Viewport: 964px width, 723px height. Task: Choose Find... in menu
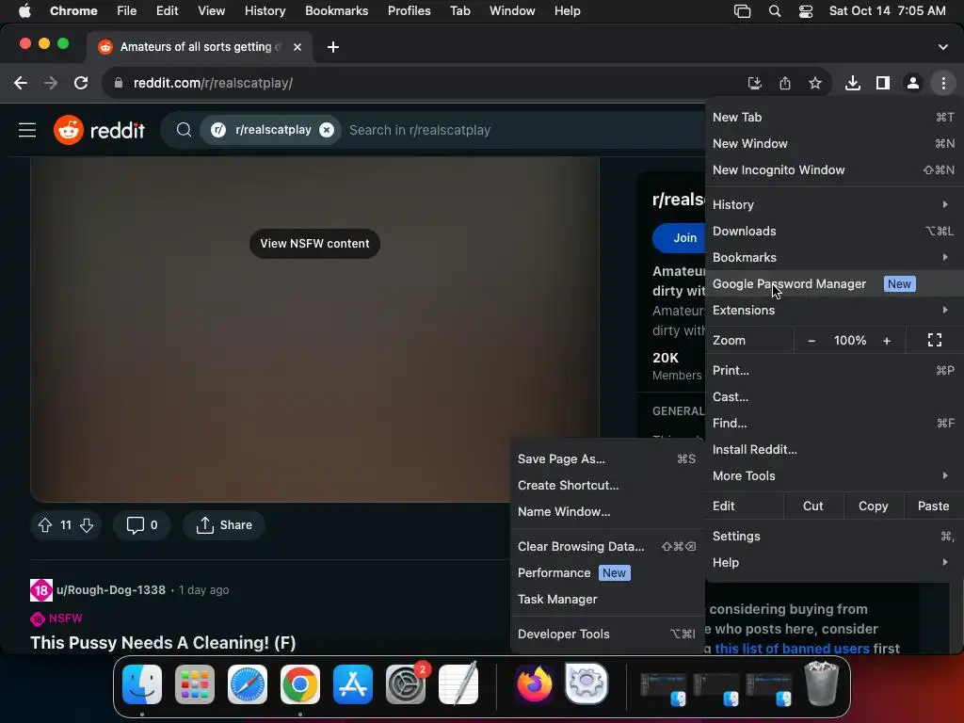click(833, 424)
